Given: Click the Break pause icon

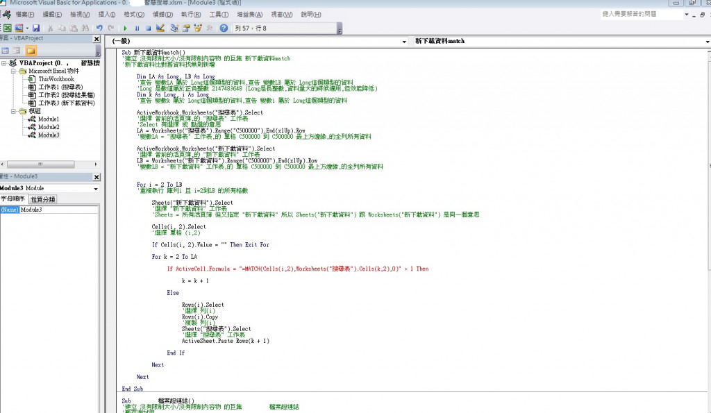Looking at the screenshot, I should pos(137,28).
